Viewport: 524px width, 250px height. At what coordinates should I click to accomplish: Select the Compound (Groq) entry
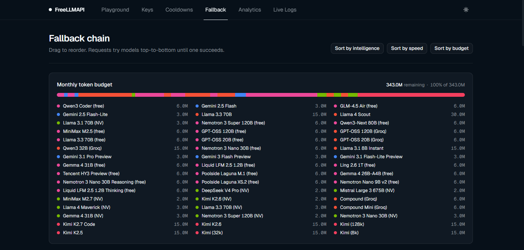358,199
